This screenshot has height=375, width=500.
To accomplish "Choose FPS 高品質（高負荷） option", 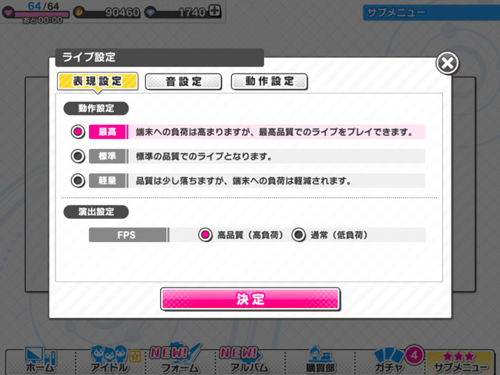I will (205, 235).
